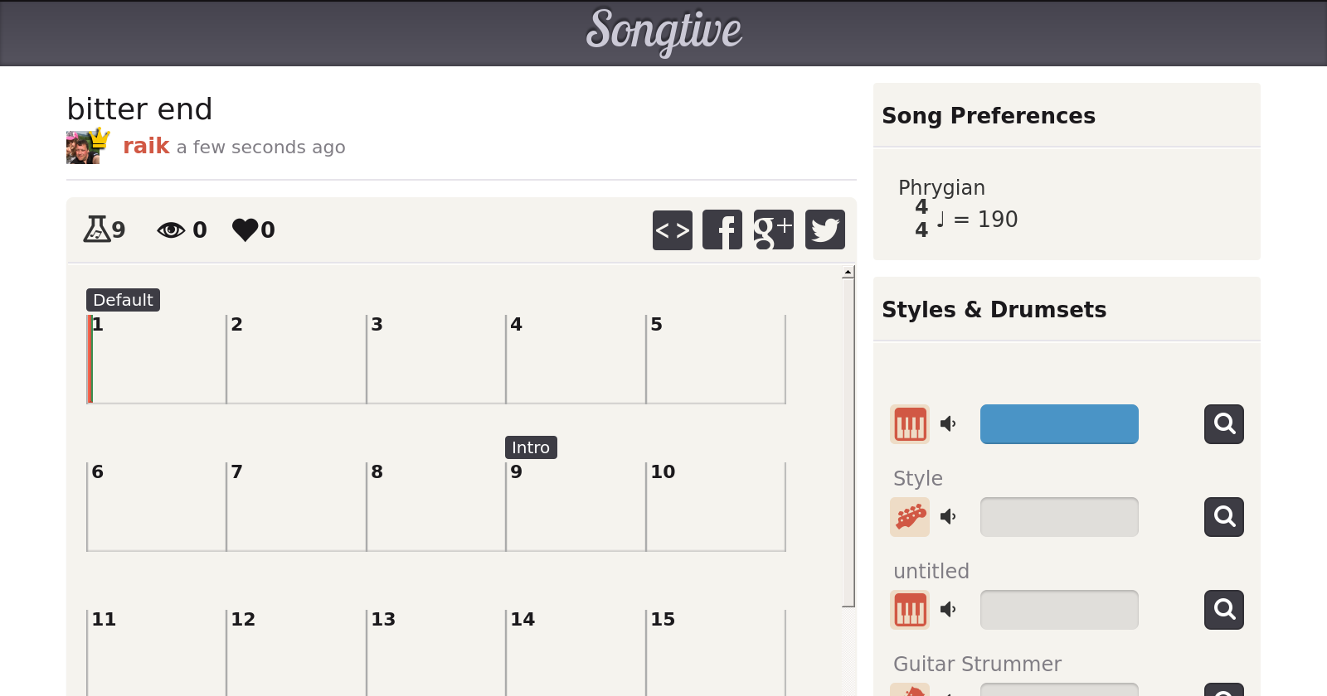Click the embed code icon
The image size is (1327, 696).
(x=672, y=230)
